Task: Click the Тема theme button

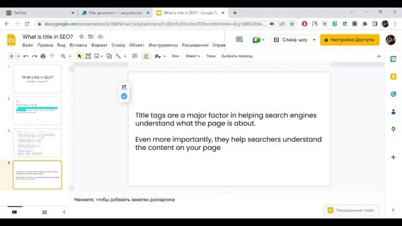Action: click(211, 56)
